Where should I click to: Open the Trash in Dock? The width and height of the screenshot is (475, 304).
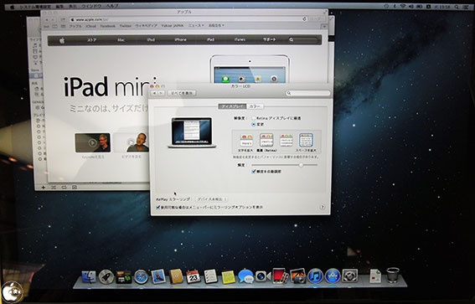coord(393,276)
